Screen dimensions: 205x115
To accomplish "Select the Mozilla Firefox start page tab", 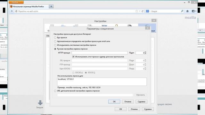I will point(29,6).
